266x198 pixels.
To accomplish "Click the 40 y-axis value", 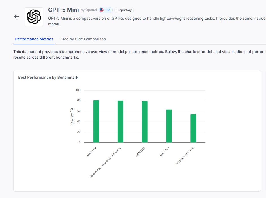I will (x=79, y=121).
